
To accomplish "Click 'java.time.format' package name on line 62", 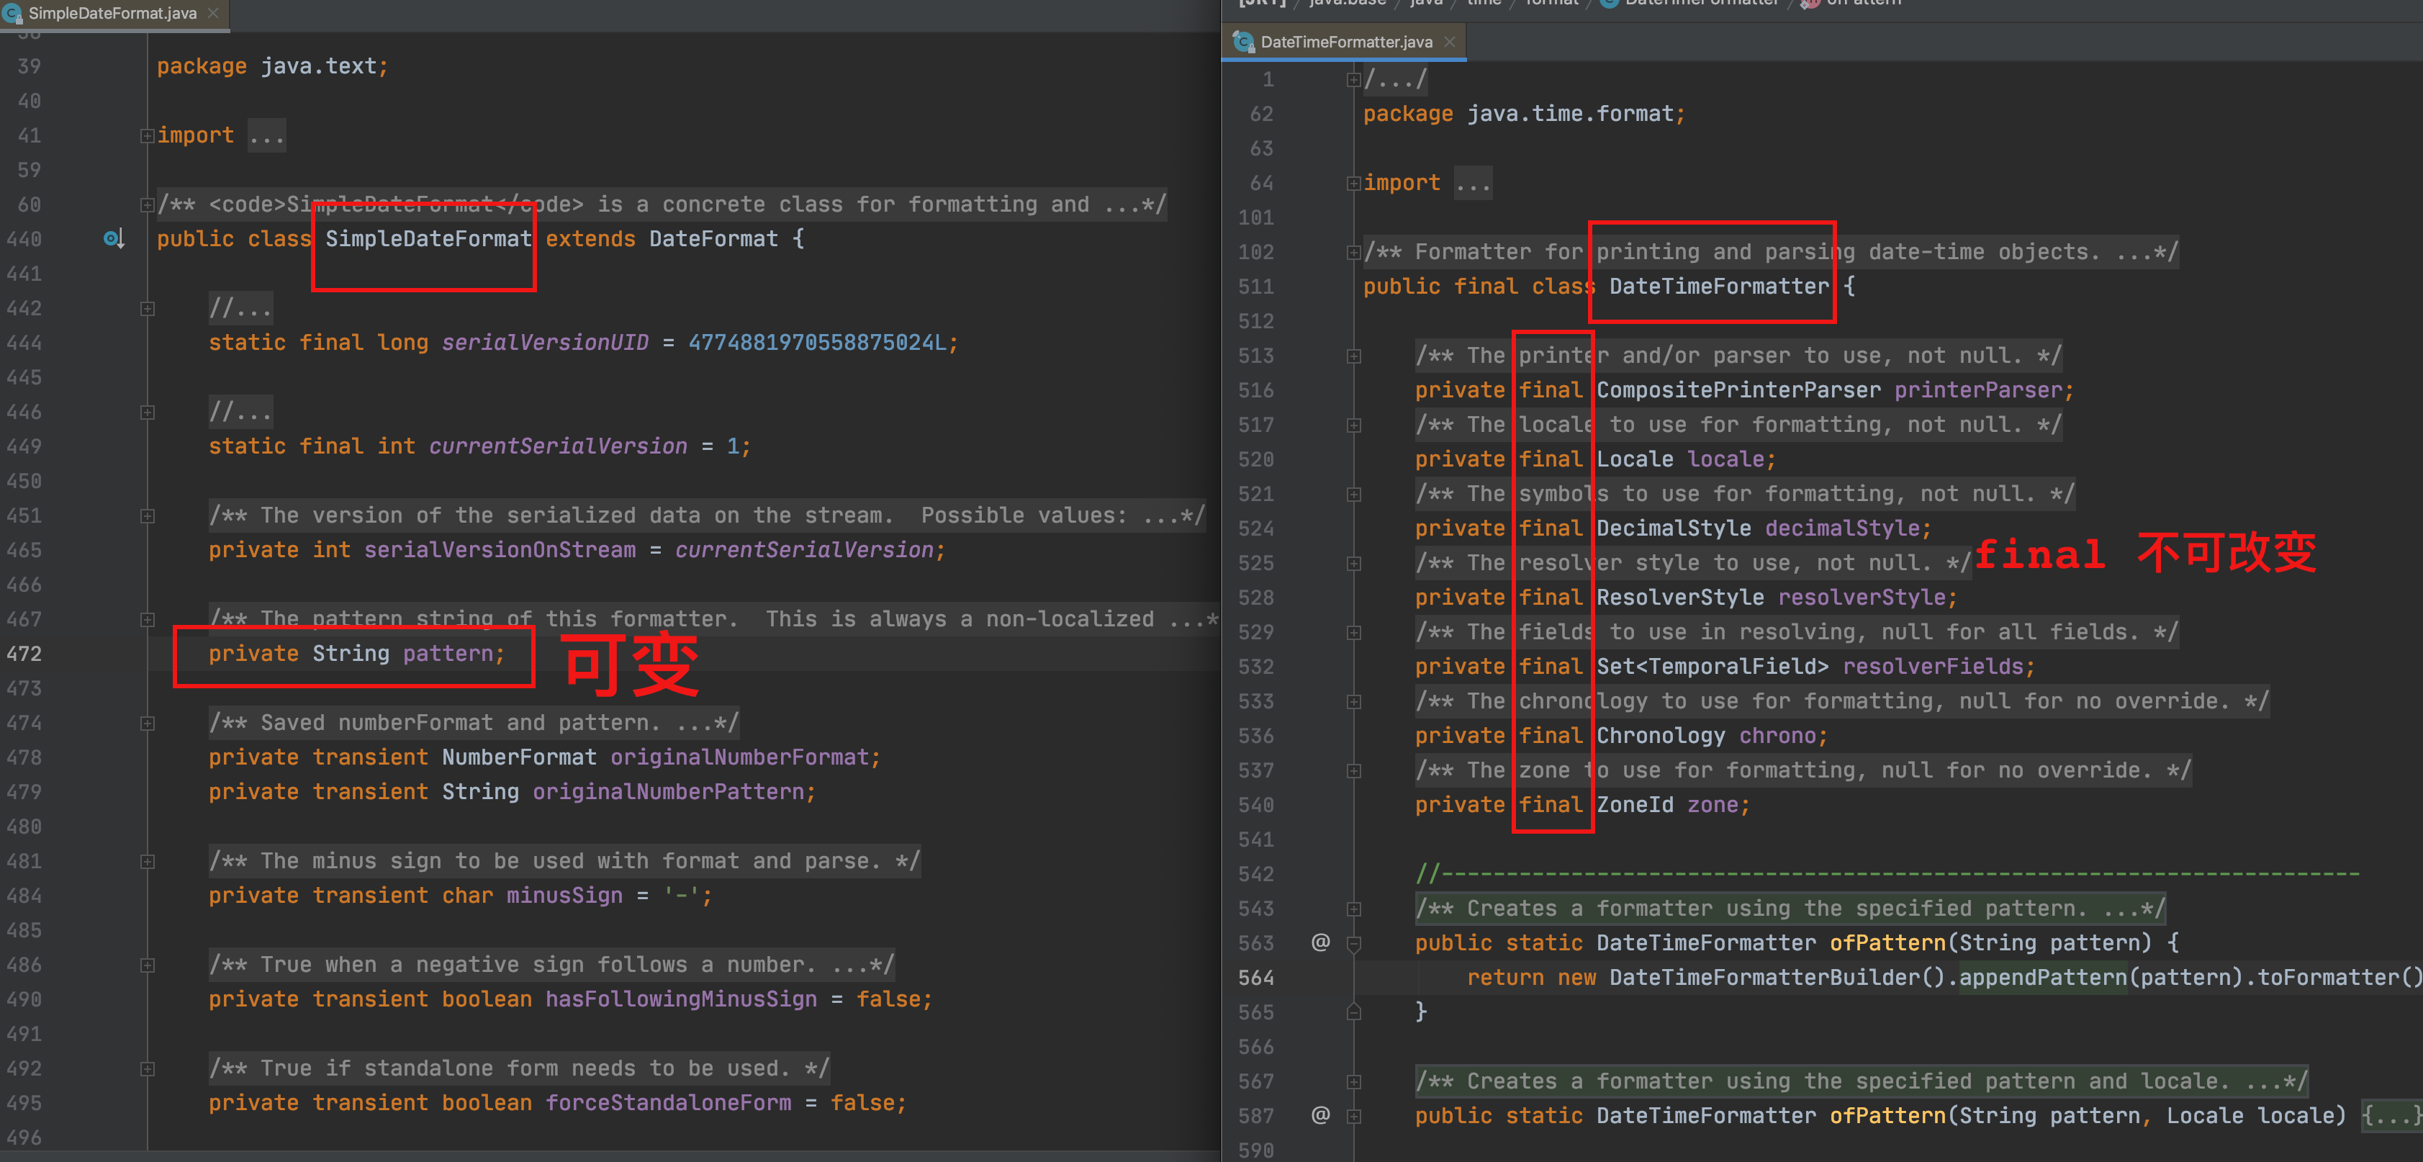I will coord(1570,114).
